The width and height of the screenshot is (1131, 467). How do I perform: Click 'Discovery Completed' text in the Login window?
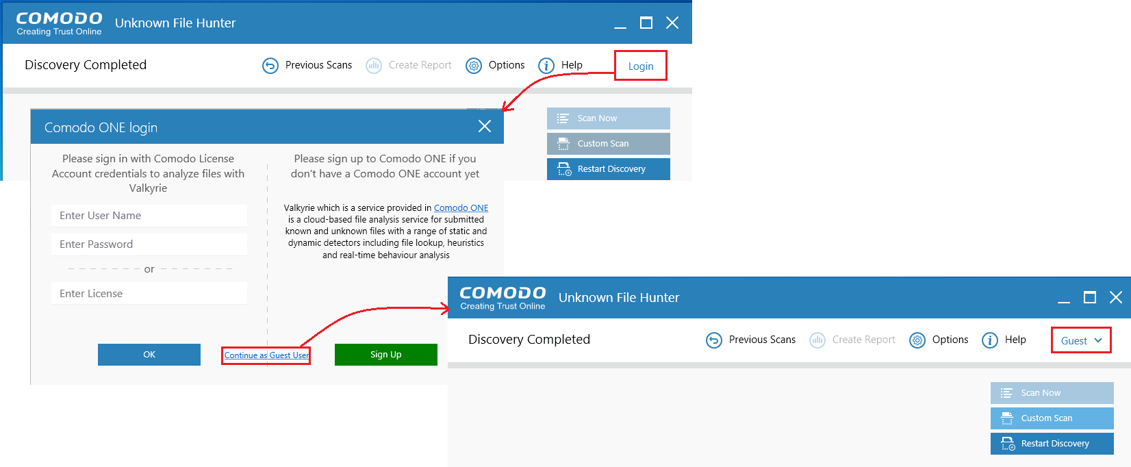pyautogui.click(x=86, y=65)
